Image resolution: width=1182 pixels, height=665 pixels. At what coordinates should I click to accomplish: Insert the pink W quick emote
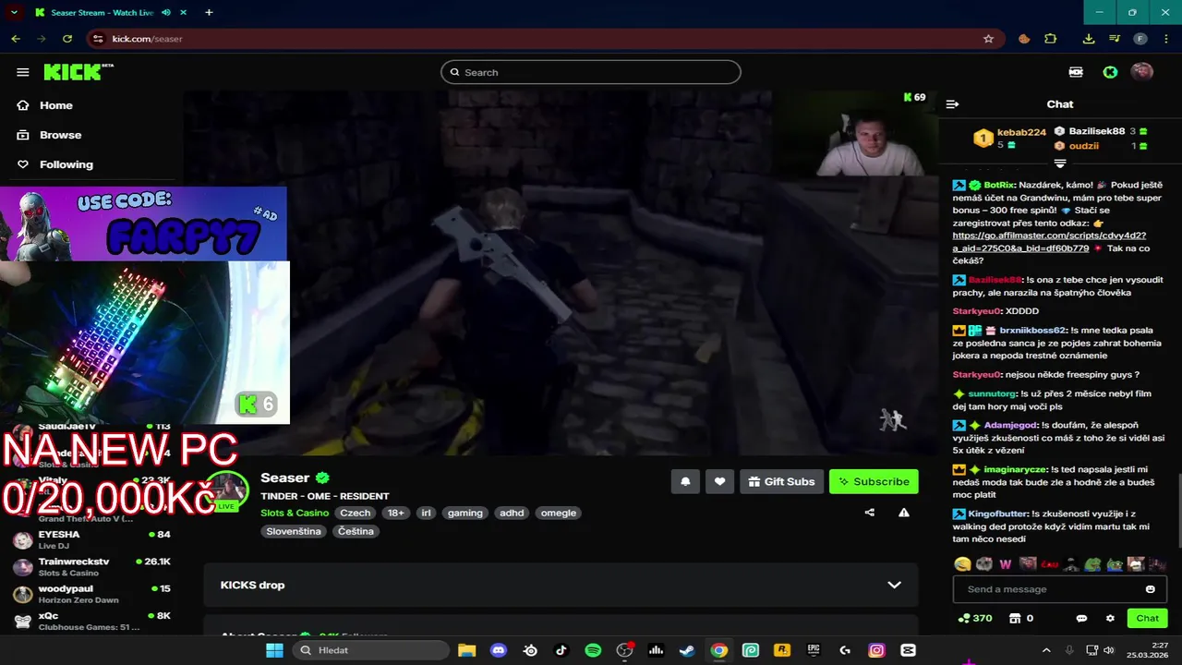[x=1005, y=563]
